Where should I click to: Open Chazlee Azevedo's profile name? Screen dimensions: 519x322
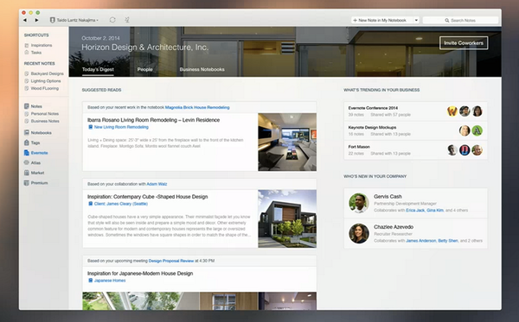[x=394, y=227]
